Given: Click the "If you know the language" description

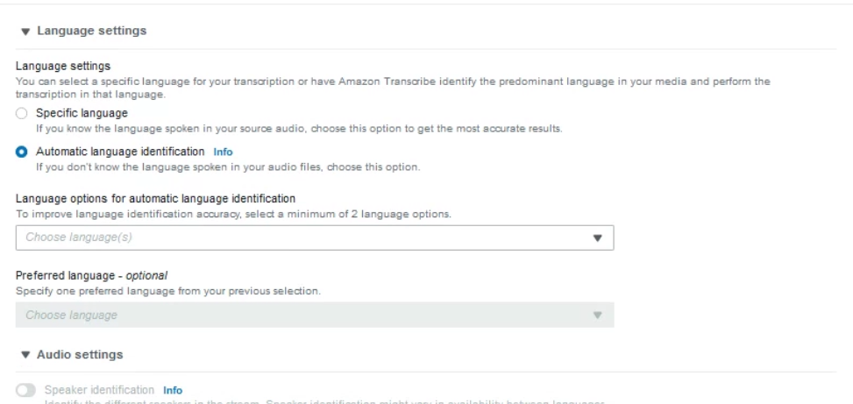Looking at the screenshot, I should point(298,129).
